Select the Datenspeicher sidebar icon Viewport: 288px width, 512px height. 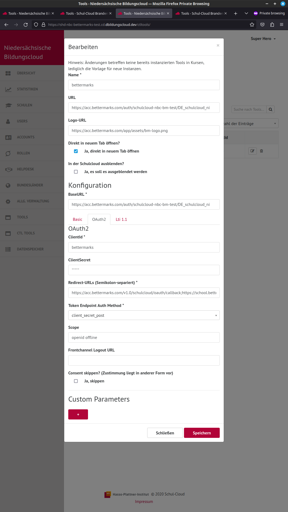click(8, 249)
